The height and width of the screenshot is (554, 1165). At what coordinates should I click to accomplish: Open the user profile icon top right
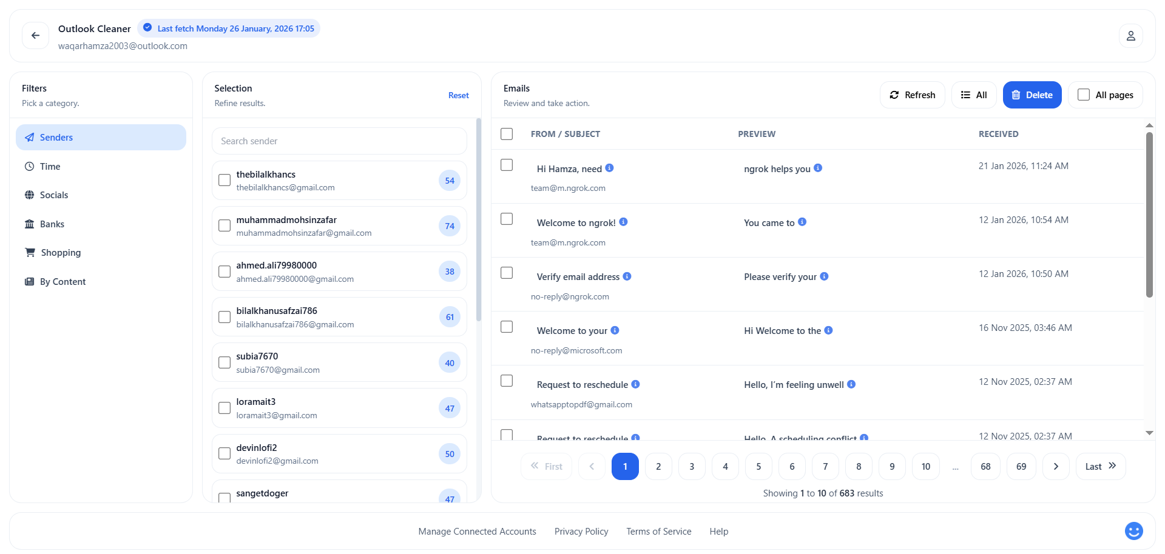tap(1130, 36)
